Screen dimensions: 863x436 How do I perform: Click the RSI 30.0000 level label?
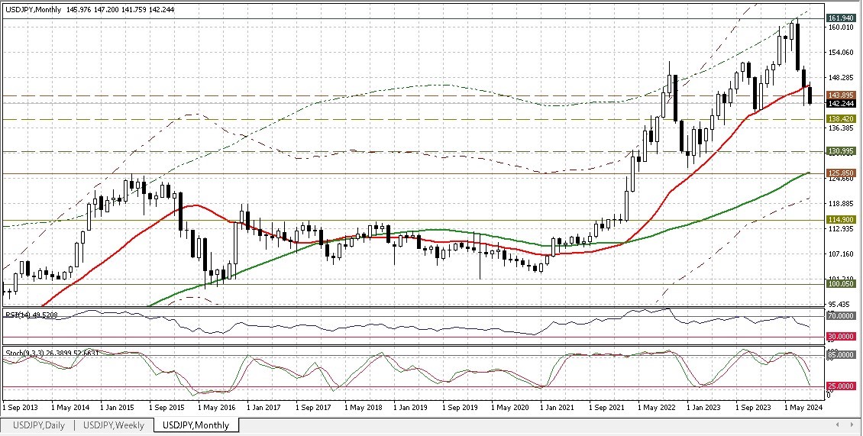[x=842, y=337]
